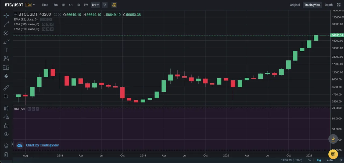Viewport: 344px width, 163px height.
Task: Click the back arrow icon in sidebar
Action: [x=6, y=76]
